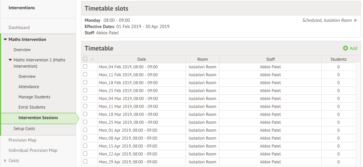The width and height of the screenshot is (363, 167).
Task: Open the Enrol Students page
Action: click(x=32, y=107)
